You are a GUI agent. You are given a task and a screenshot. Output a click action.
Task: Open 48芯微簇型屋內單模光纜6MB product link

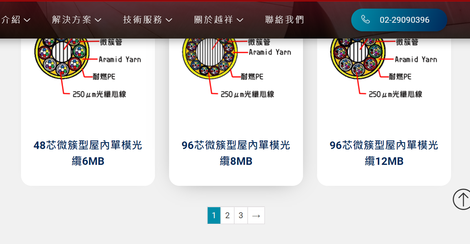tap(88, 153)
